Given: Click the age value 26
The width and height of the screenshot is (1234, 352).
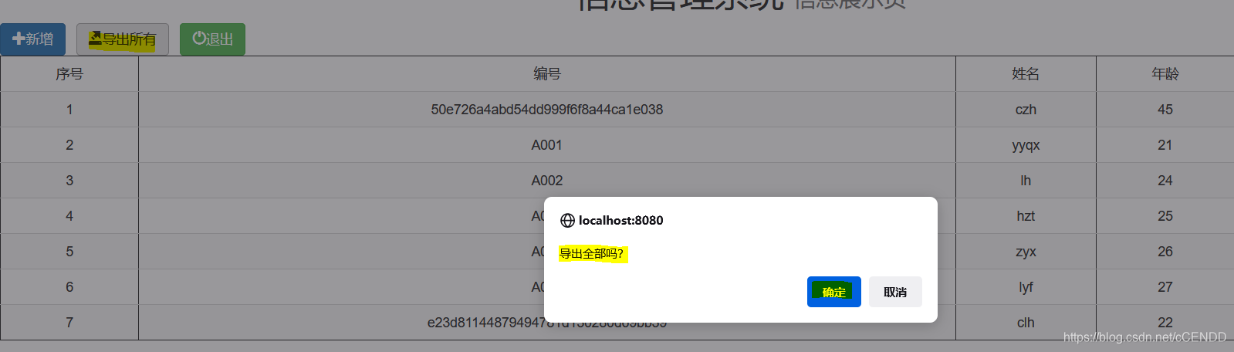Looking at the screenshot, I should point(1165,252).
